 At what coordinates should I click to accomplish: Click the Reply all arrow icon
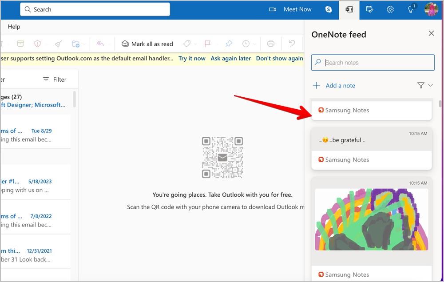coord(100,44)
